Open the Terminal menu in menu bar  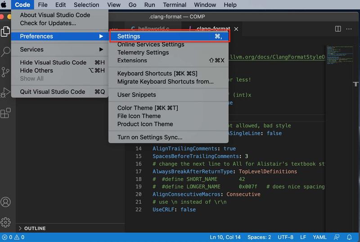(174, 5)
